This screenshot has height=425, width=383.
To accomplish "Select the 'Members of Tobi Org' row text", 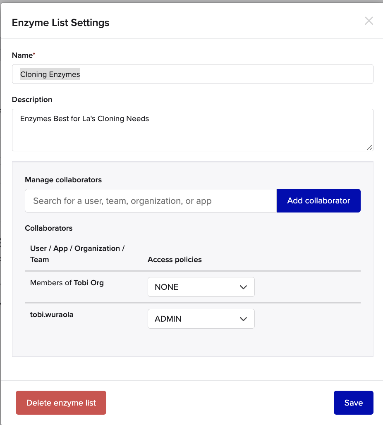I will [67, 283].
